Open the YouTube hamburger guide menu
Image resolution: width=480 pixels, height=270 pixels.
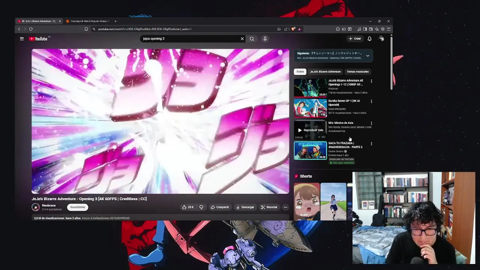(x=22, y=39)
